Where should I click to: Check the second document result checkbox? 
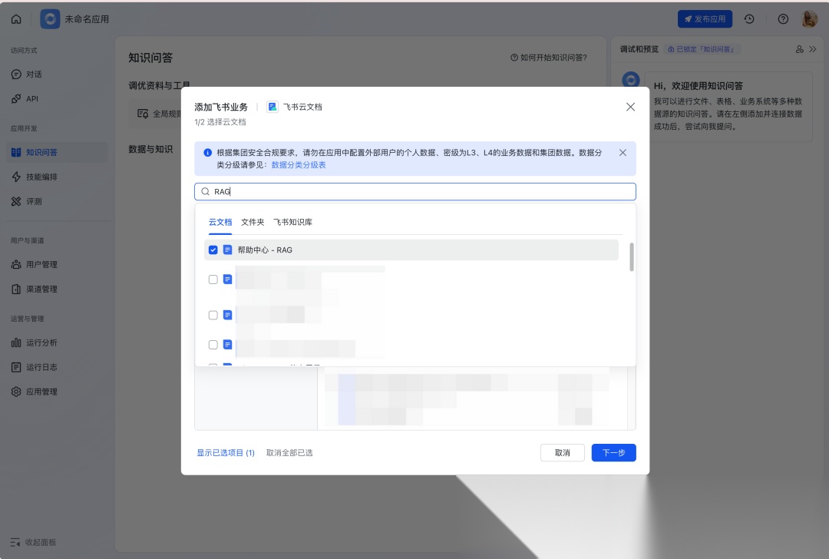click(213, 279)
